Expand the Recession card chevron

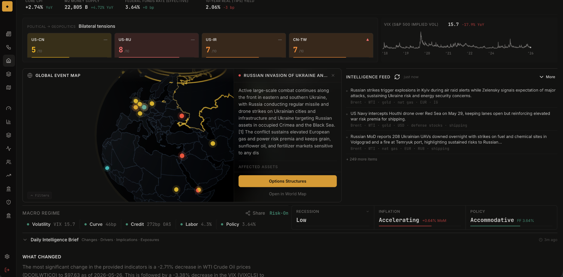(367, 211)
